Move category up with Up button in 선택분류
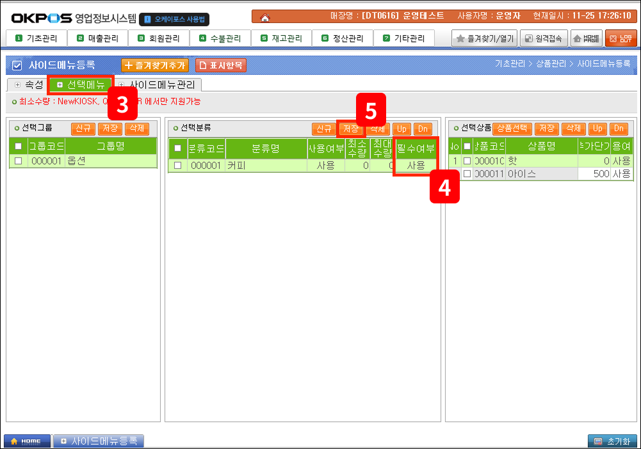641x449 pixels. (402, 129)
